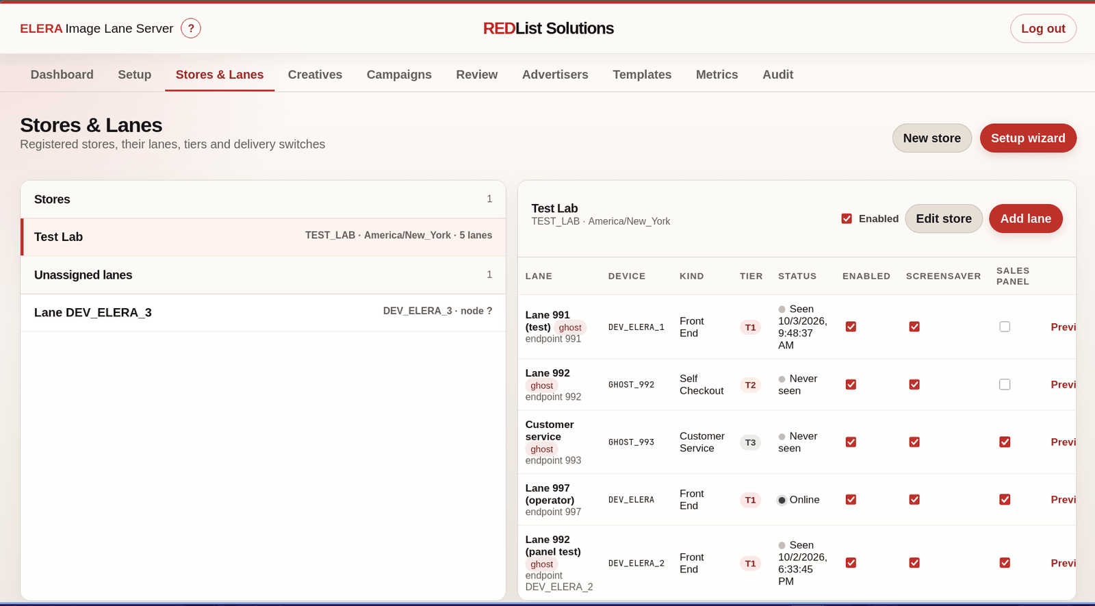
Task: Open Preview link for GHOST_992 lane
Action: coord(1064,384)
